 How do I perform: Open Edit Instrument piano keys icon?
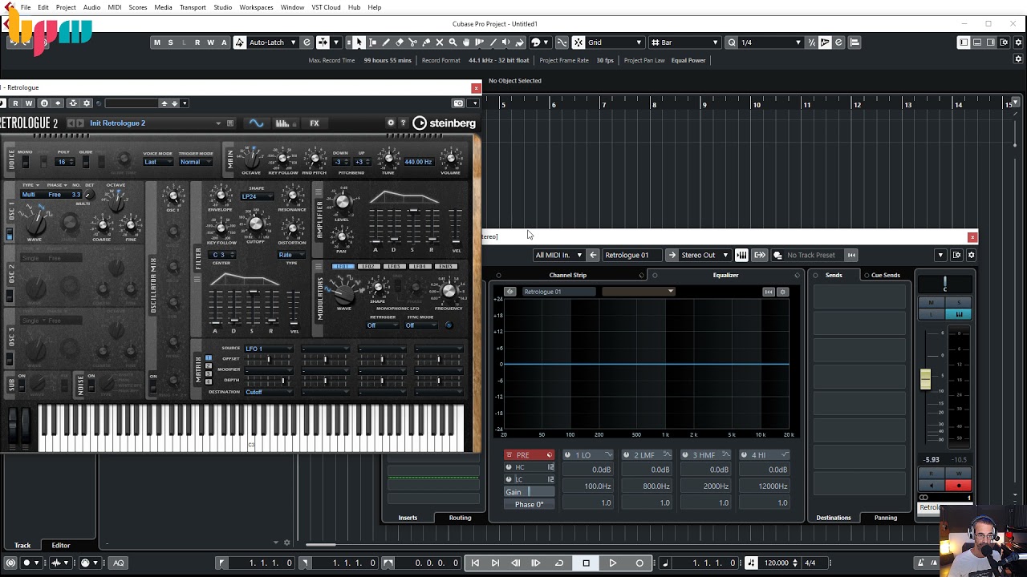point(741,255)
